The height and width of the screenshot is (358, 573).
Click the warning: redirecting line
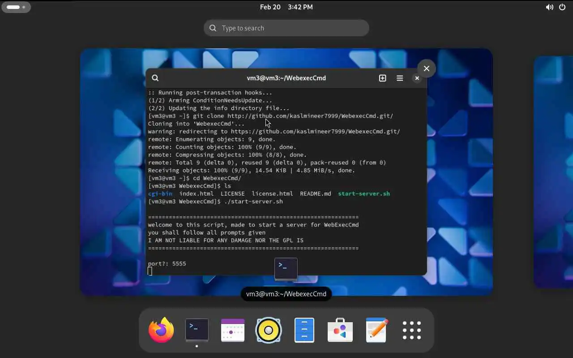click(274, 132)
